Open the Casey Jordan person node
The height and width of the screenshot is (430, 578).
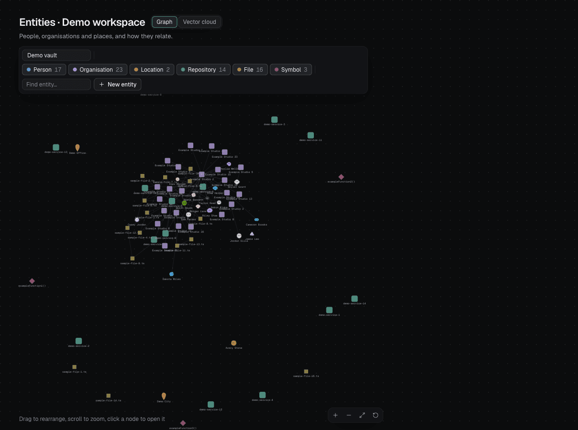pyautogui.click(x=137, y=220)
